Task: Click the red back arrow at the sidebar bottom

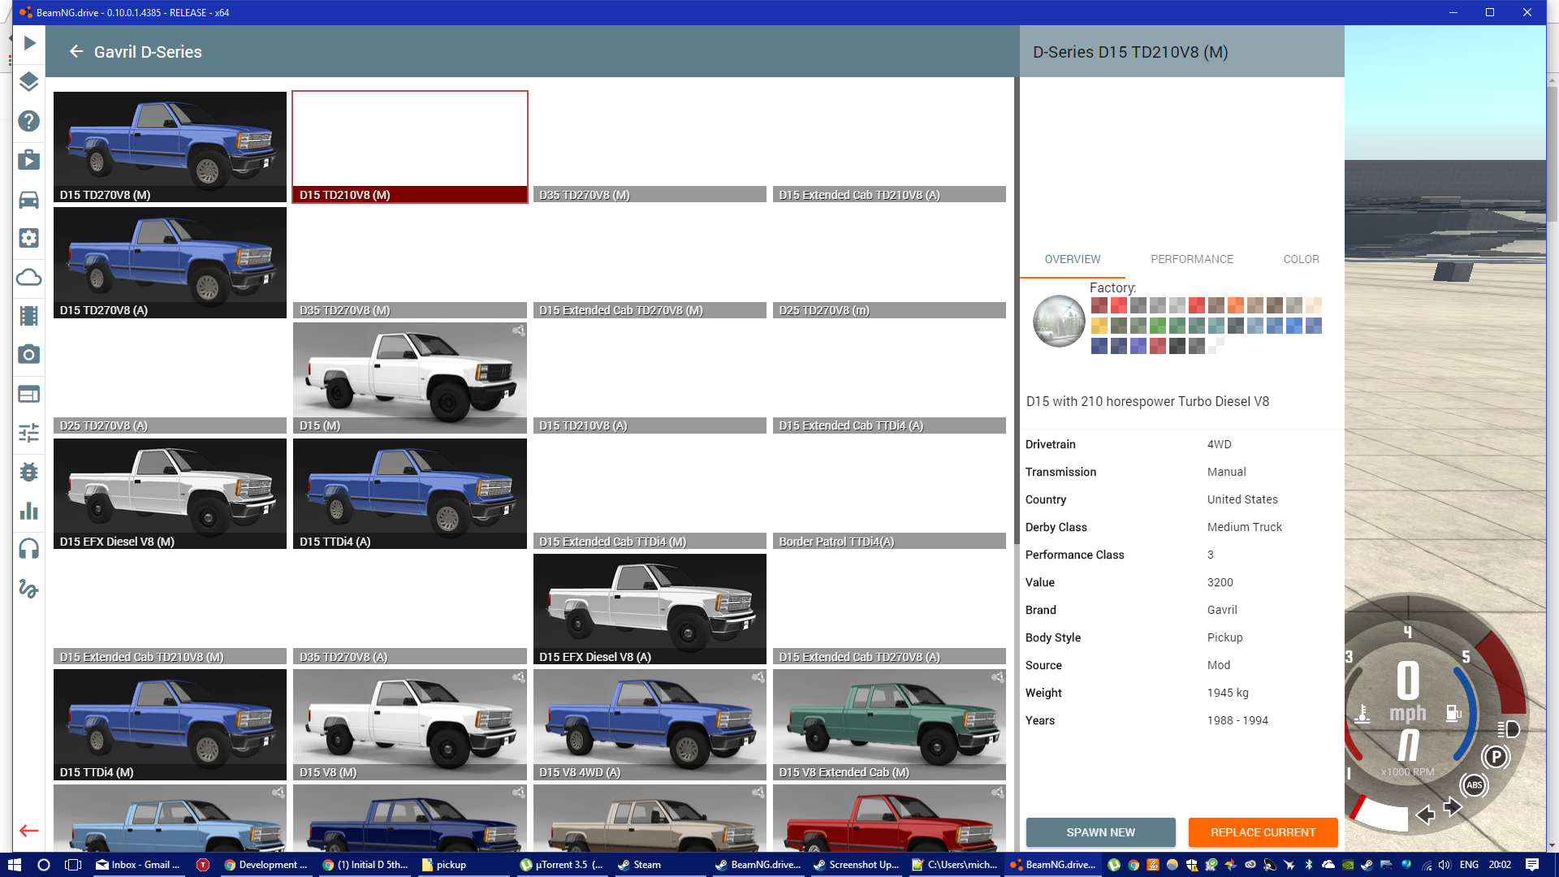Action: pyautogui.click(x=29, y=831)
